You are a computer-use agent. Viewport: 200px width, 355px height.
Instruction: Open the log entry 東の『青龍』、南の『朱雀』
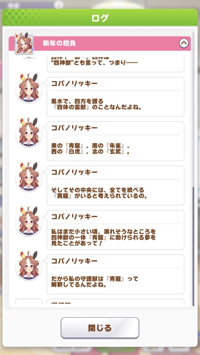[115, 141]
